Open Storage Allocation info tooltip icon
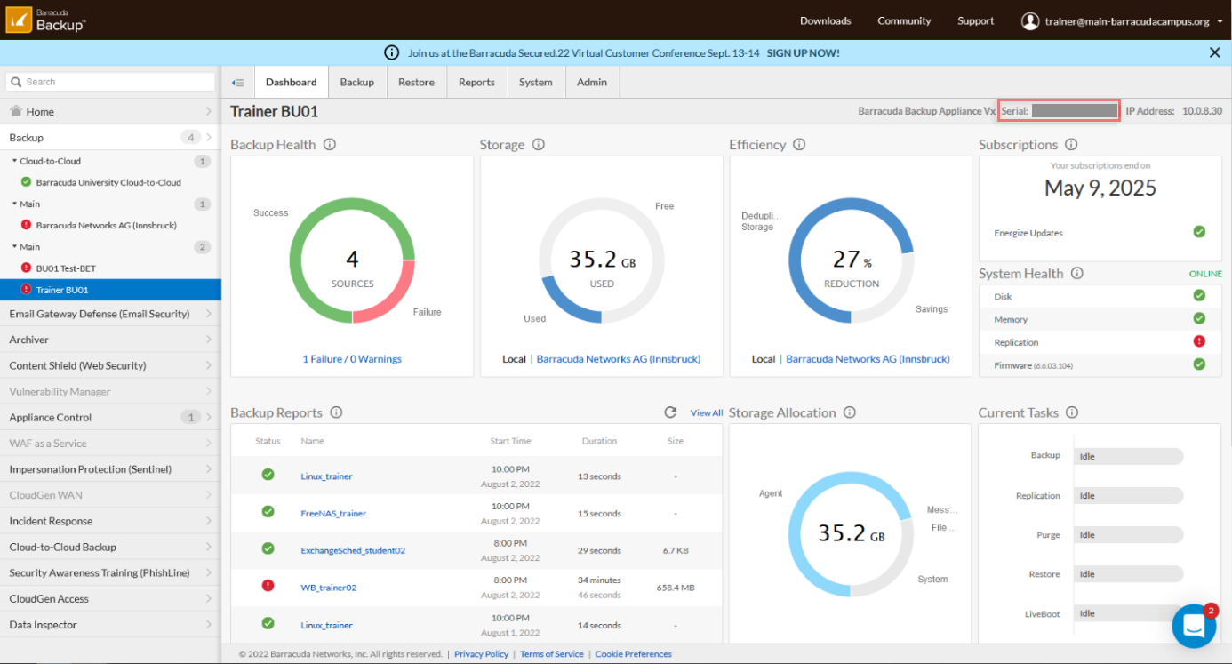The width and height of the screenshot is (1232, 664). (849, 412)
